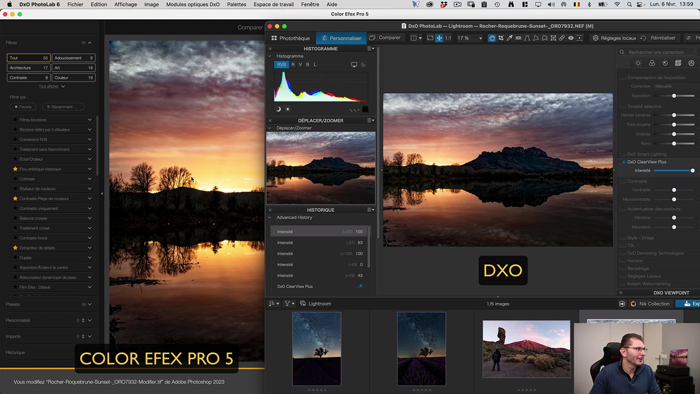Mark Filtres bicolores as favorite
The height and width of the screenshot is (394, 700).
click(15, 120)
